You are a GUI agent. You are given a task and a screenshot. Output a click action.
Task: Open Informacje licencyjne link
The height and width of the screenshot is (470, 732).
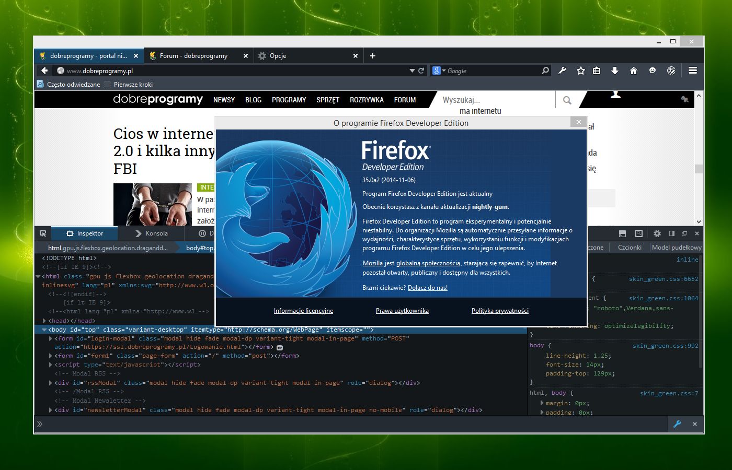303,311
